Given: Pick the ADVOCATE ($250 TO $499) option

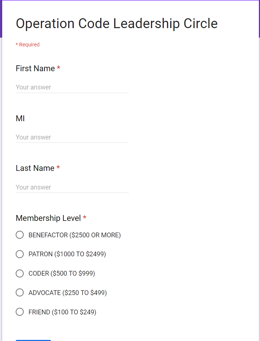Looking at the screenshot, I should pos(20,292).
